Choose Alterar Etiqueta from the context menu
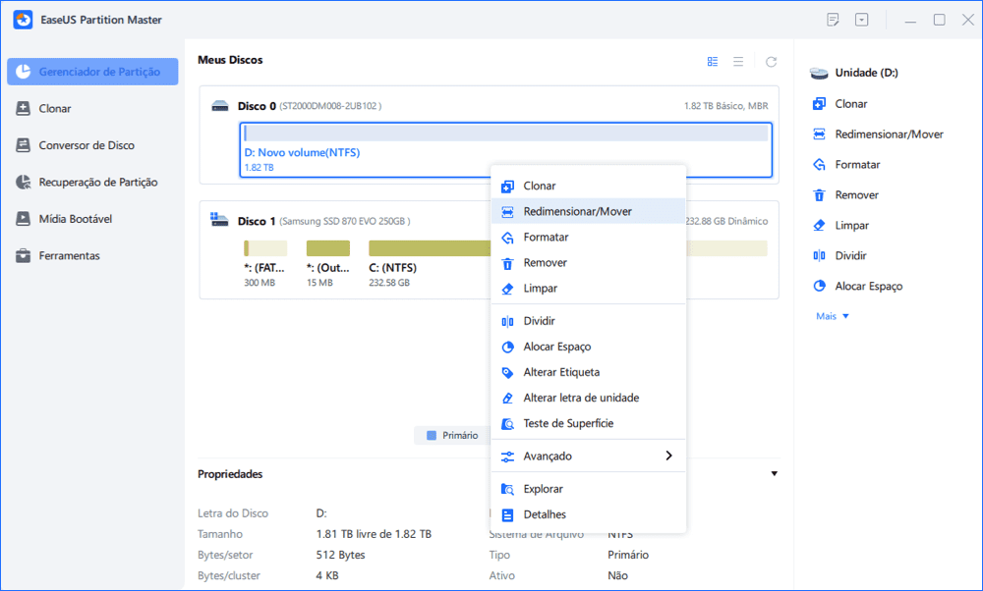983x591 pixels. [x=589, y=372]
